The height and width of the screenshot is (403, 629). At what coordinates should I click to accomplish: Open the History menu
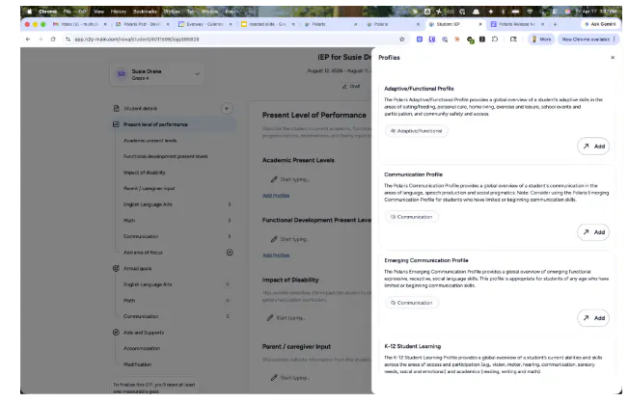click(x=119, y=12)
